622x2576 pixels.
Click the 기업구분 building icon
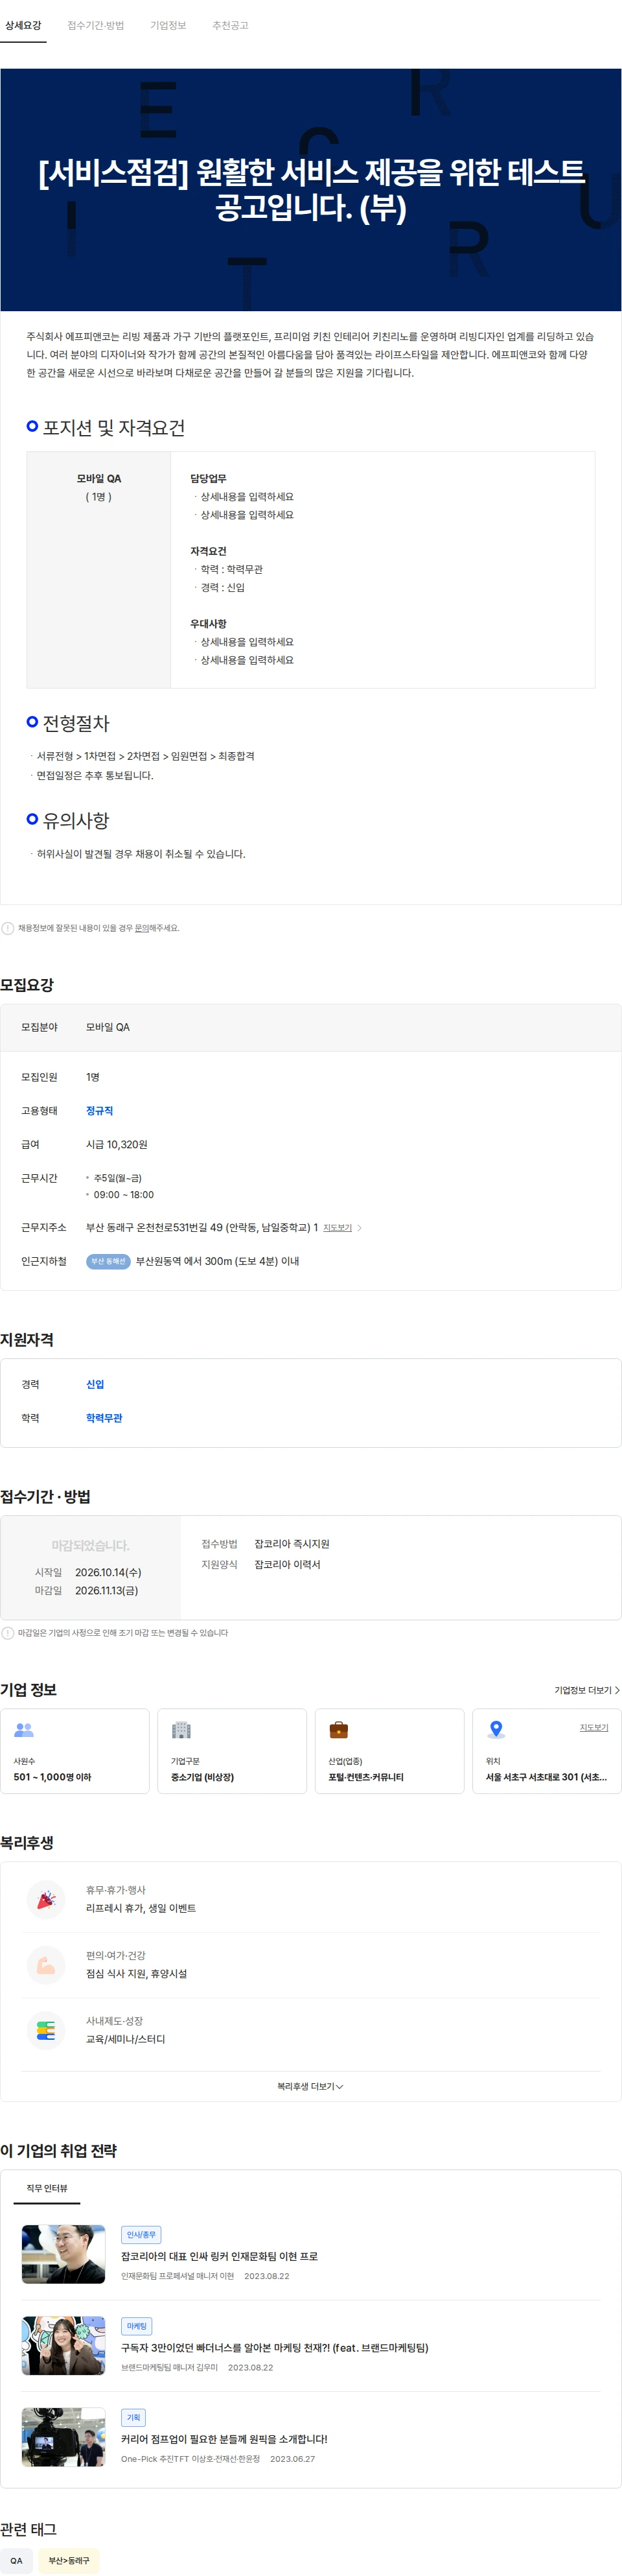coord(181,1730)
